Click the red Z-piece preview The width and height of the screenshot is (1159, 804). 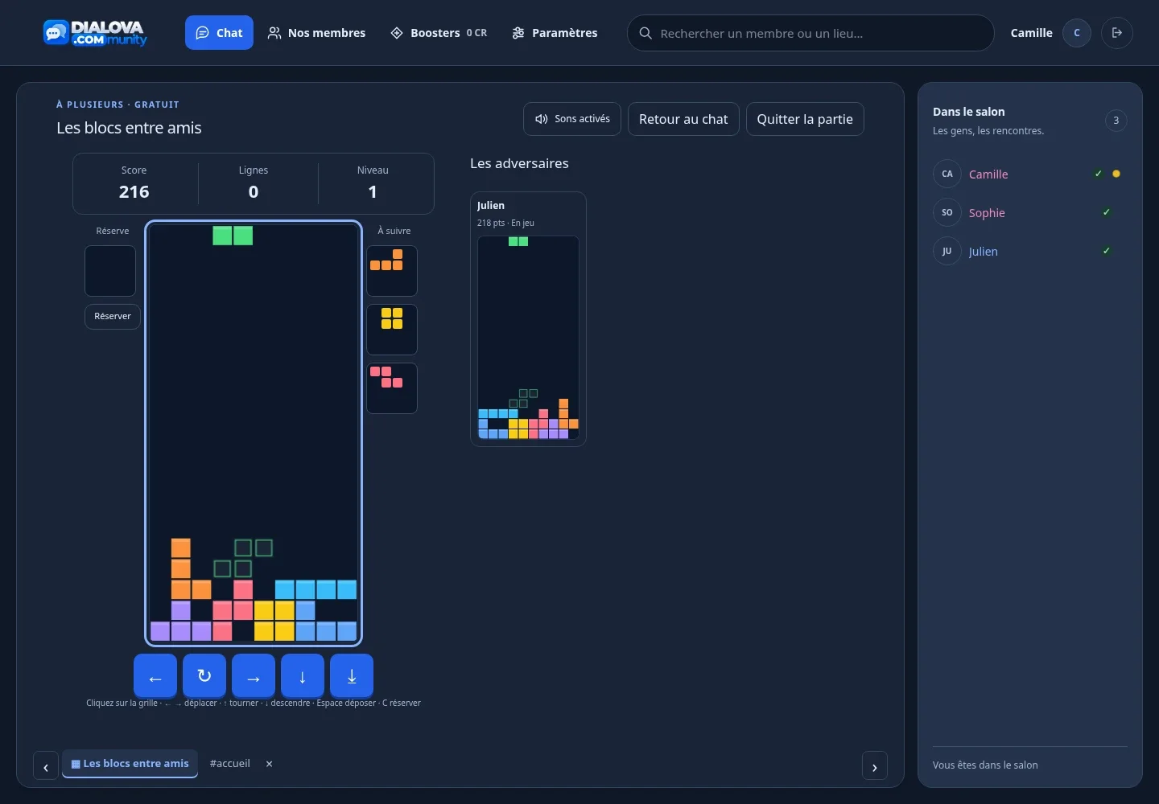pyautogui.click(x=392, y=388)
